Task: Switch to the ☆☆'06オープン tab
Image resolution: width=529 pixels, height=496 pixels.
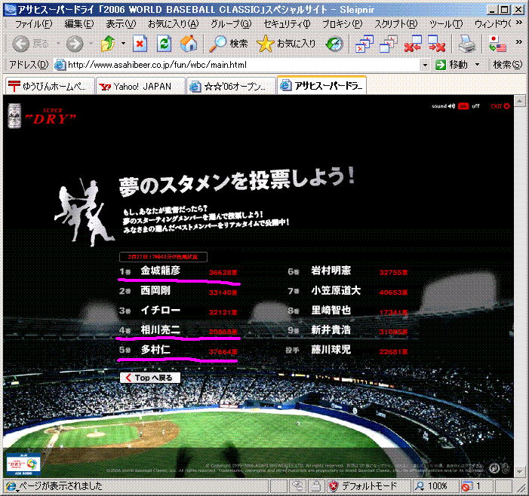Action: [232, 86]
